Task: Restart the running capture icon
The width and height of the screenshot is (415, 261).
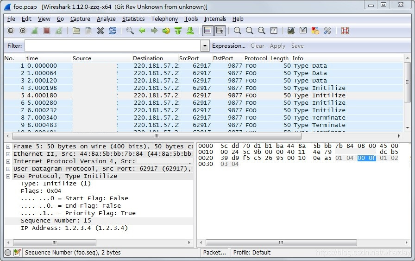Action: pyautogui.click(x=59, y=31)
